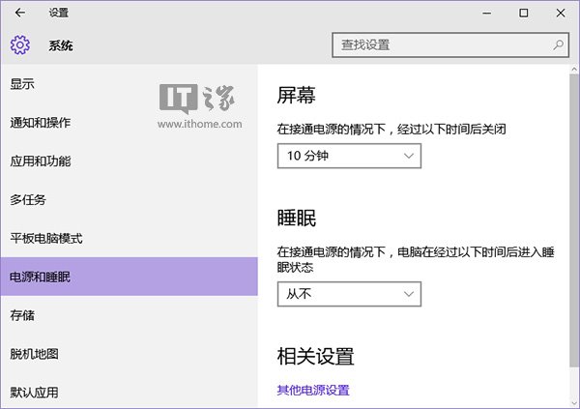Viewport: 580px width, 409px height.
Task: Click the 设置 window title text
Action: click(x=59, y=13)
